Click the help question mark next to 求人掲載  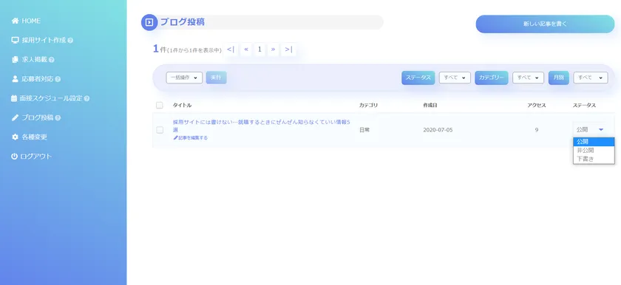pyautogui.click(x=52, y=60)
